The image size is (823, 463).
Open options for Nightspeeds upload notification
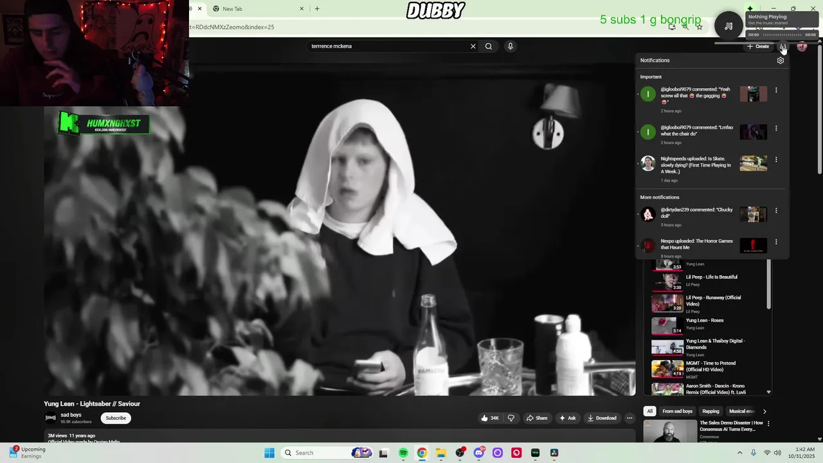pos(776,159)
